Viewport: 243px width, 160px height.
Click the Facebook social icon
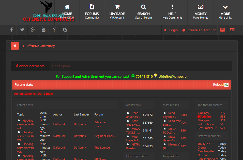tap(11, 30)
